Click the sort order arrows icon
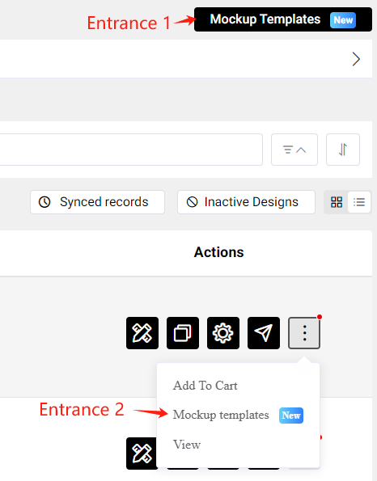Image resolution: width=377 pixels, height=481 pixels. click(x=343, y=150)
